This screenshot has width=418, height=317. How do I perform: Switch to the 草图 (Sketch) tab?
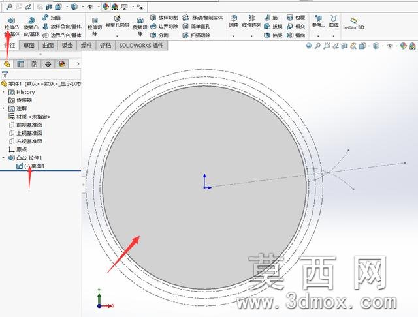pyautogui.click(x=29, y=46)
